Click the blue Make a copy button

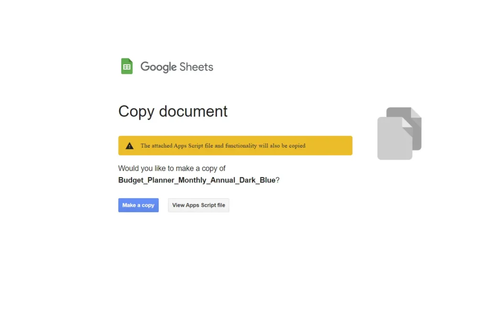tap(138, 205)
